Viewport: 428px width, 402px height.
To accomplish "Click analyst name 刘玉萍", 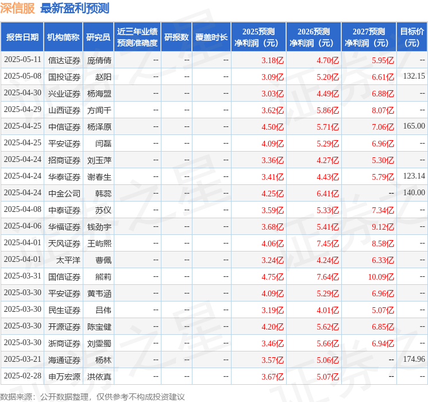I will point(99,160).
